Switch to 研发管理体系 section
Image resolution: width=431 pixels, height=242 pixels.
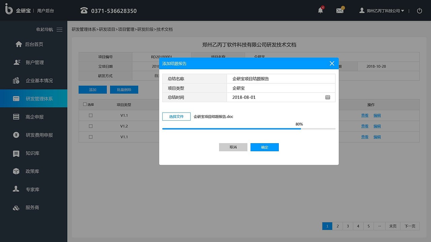32,98
